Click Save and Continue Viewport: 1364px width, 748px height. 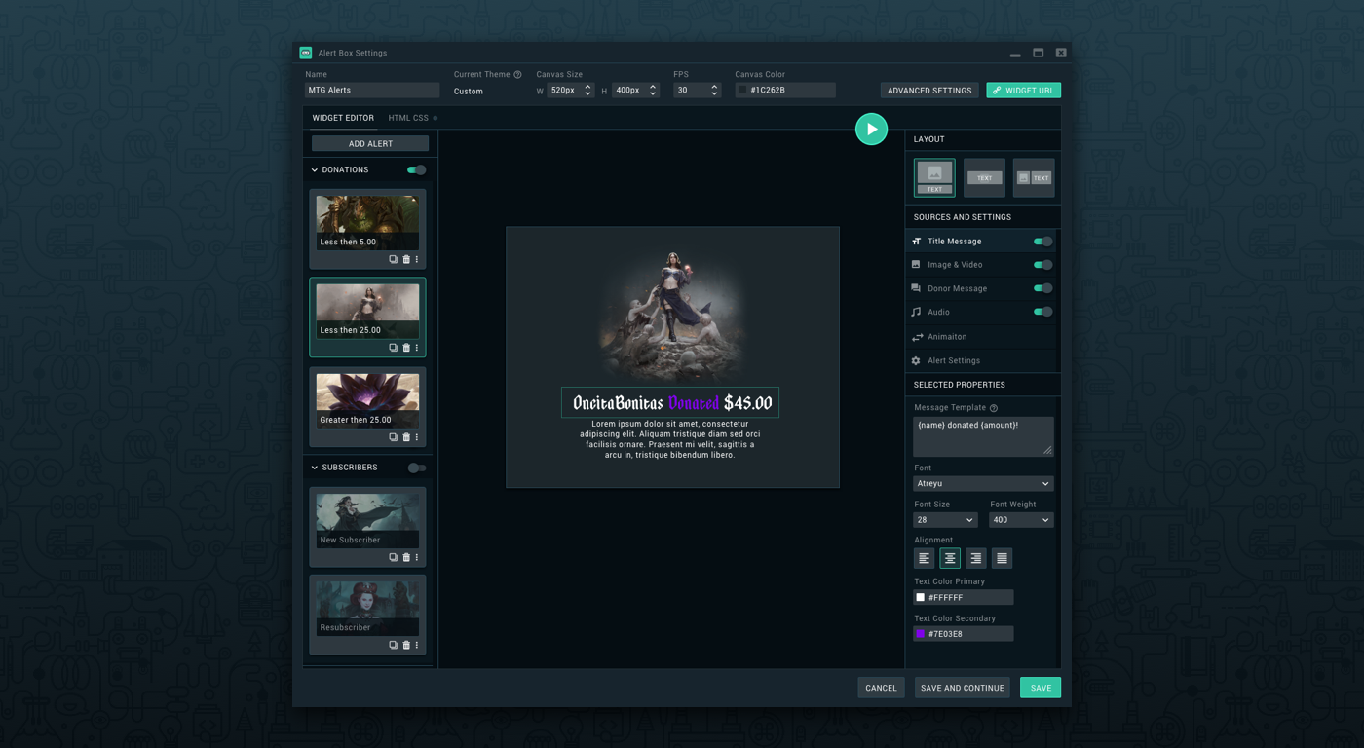pyautogui.click(x=962, y=688)
